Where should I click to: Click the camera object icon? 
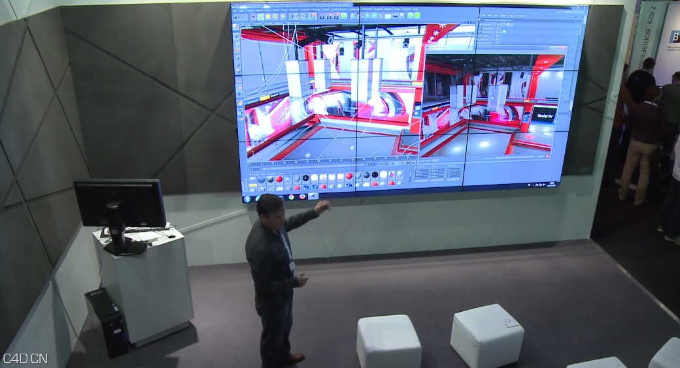tap(395, 15)
